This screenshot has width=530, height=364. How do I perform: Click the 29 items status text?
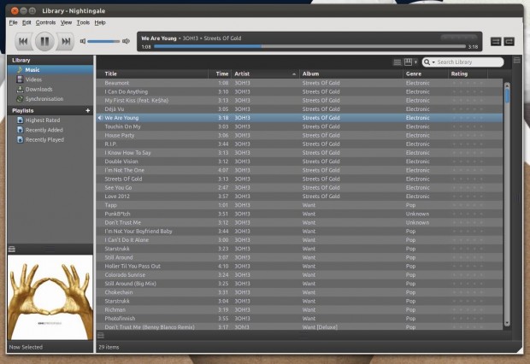109,347
